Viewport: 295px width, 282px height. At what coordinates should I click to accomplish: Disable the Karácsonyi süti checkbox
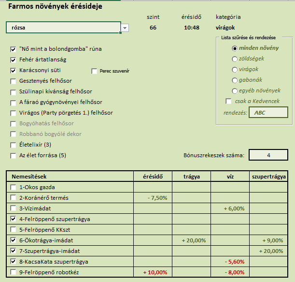click(13, 71)
